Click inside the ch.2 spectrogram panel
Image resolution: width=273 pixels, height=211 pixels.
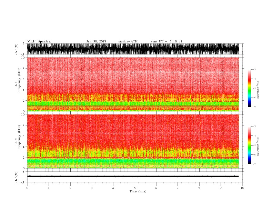click(133, 141)
